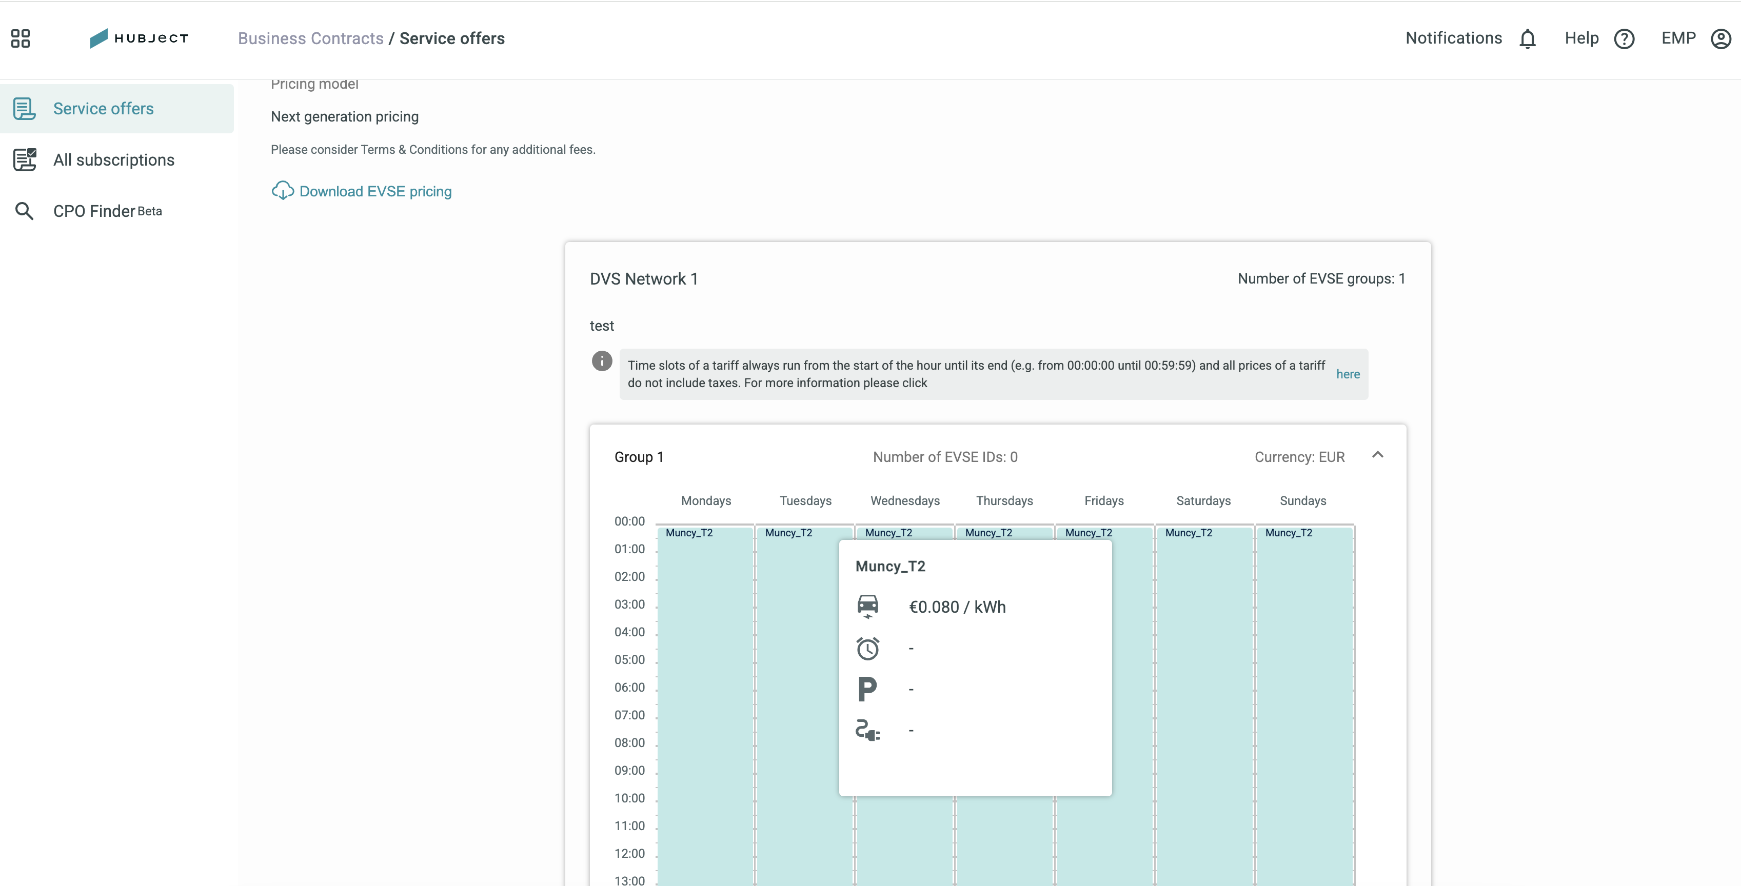Click the Fridays column header
Screen dimensions: 1741x886
1104,501
